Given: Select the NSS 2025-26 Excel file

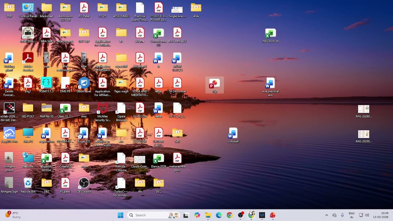Looking at the screenshot, I should 270,35.
